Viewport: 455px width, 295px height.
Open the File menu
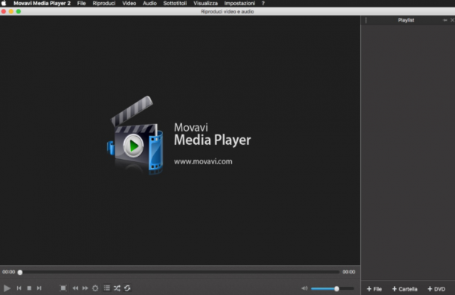(x=81, y=3)
